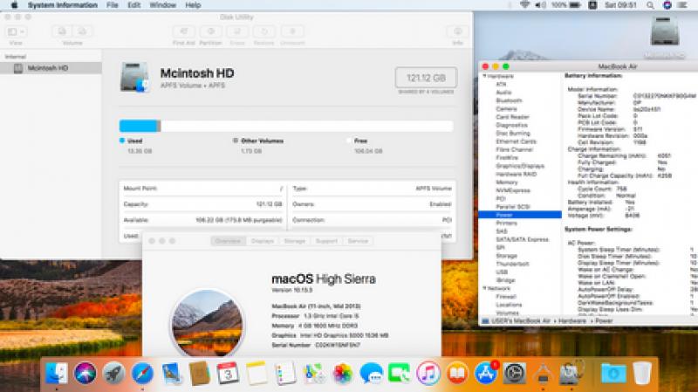The width and height of the screenshot is (698, 392).
Task: Switch to Service tab in About This Mac
Action: 358,241
